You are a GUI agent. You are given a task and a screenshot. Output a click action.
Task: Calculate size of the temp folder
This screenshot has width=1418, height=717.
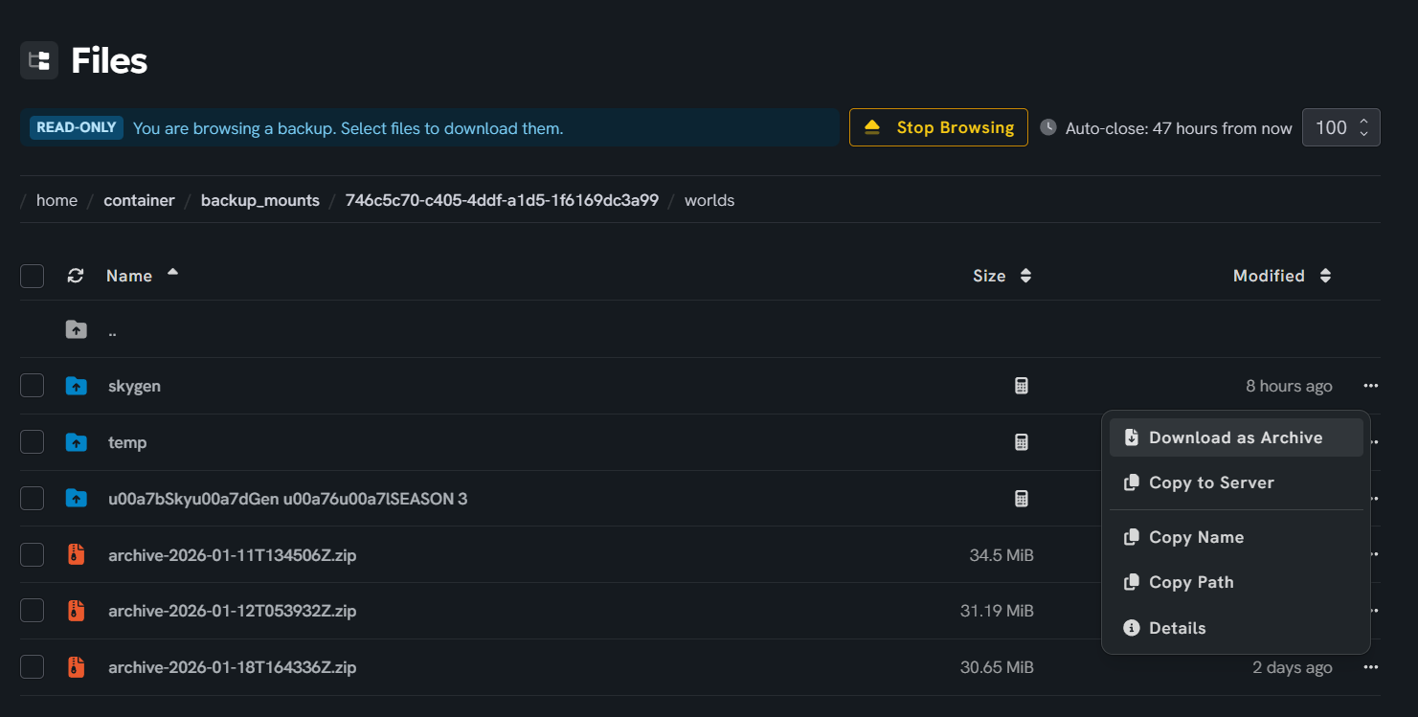click(x=1022, y=442)
